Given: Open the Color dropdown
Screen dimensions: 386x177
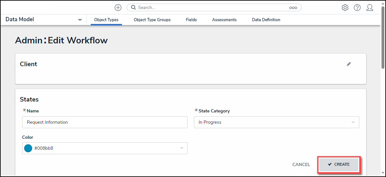Looking at the screenshot, I should click(x=105, y=148).
